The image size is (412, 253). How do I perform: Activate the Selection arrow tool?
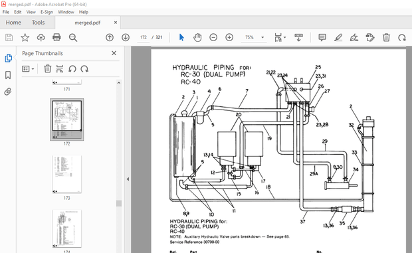pyautogui.click(x=181, y=38)
